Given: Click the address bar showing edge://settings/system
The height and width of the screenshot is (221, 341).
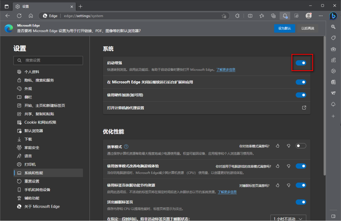Looking at the screenshot, I should point(134,16).
